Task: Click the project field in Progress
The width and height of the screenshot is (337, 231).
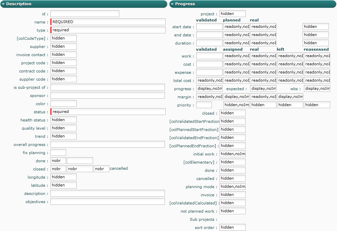Action: [x=232, y=14]
